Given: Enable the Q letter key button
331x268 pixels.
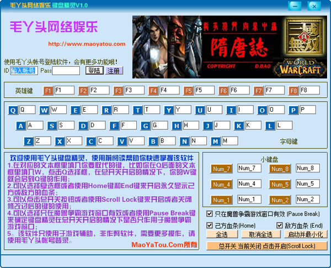Looking at the screenshot, I should [13, 110].
